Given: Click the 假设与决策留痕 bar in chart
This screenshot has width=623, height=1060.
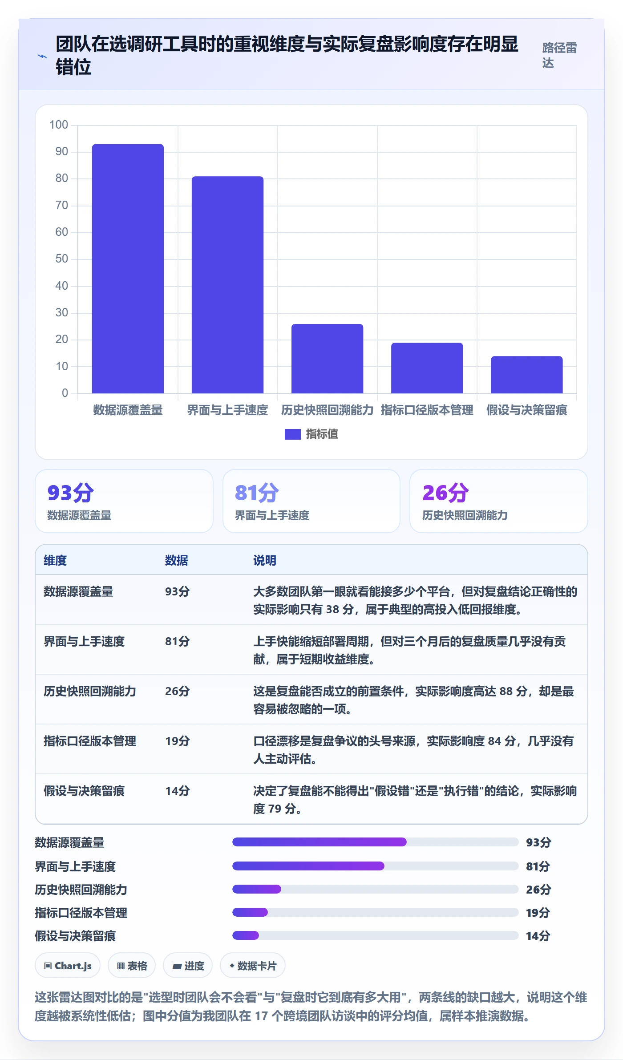Looking at the screenshot, I should [x=526, y=375].
